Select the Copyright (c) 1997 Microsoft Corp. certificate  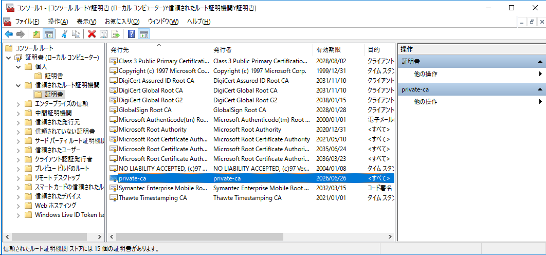pos(251,71)
